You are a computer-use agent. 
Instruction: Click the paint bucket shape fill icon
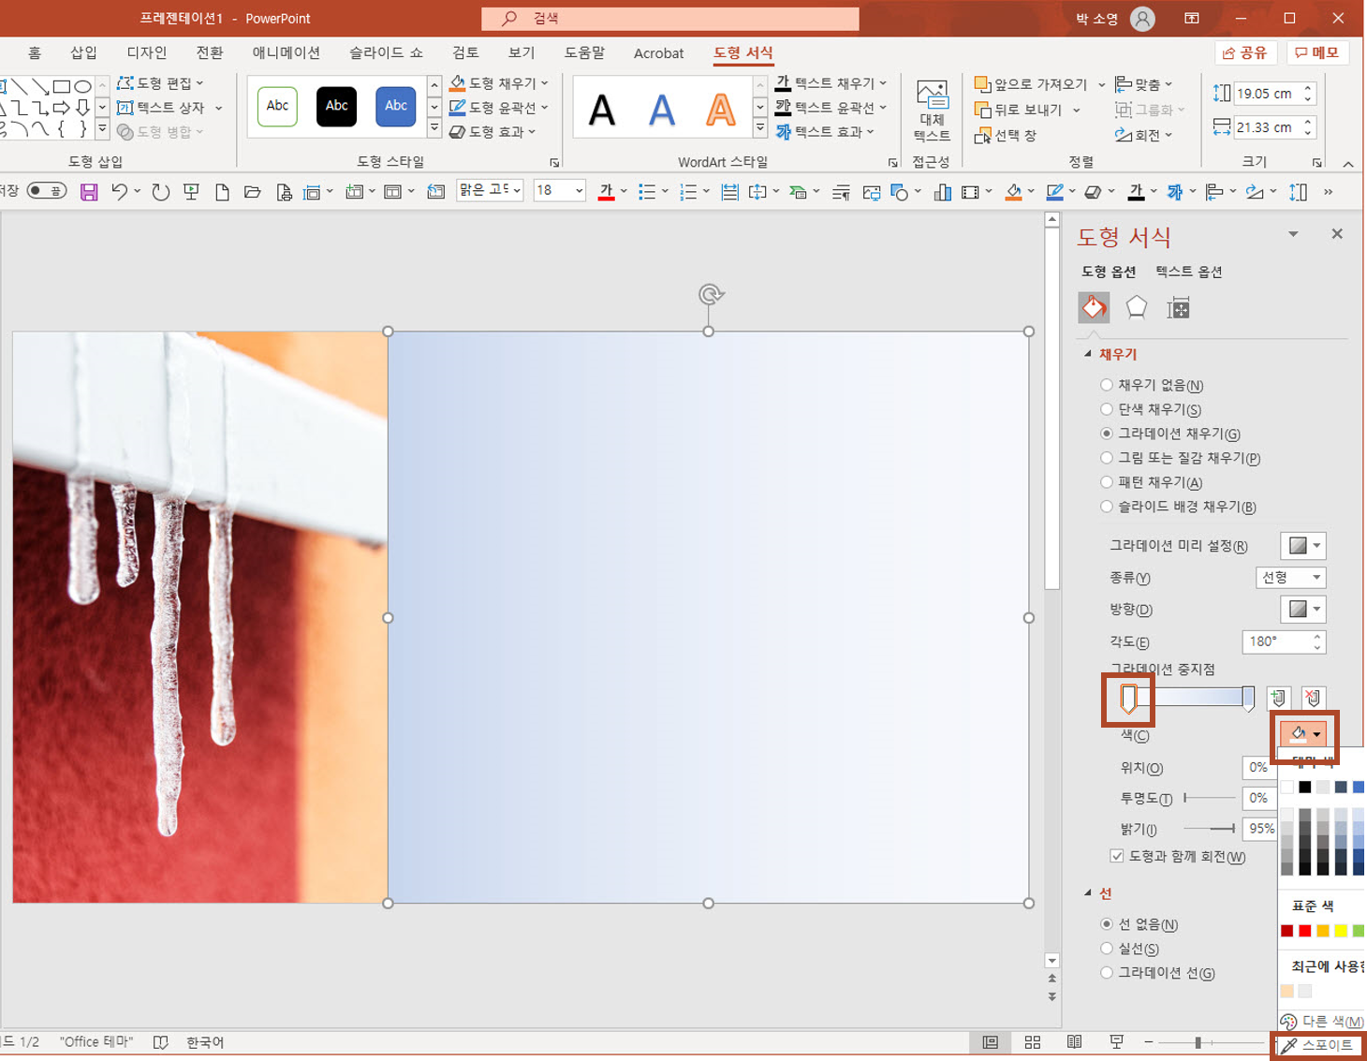point(1013,192)
